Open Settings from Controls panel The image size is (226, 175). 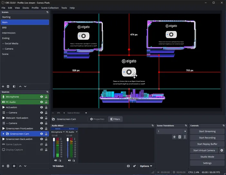(207, 163)
